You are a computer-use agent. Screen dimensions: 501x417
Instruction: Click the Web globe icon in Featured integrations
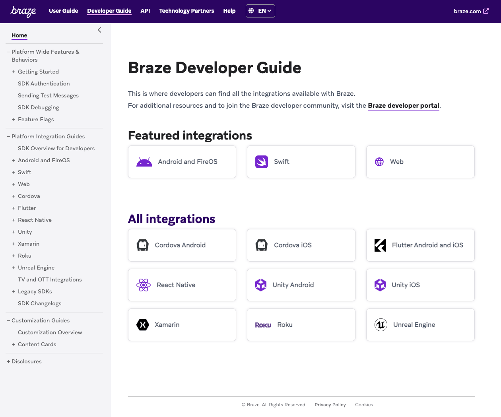(379, 162)
